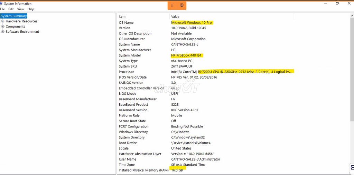Click the vertical scrollbar of details list
The image size is (354, 175).
tap(352, 70)
